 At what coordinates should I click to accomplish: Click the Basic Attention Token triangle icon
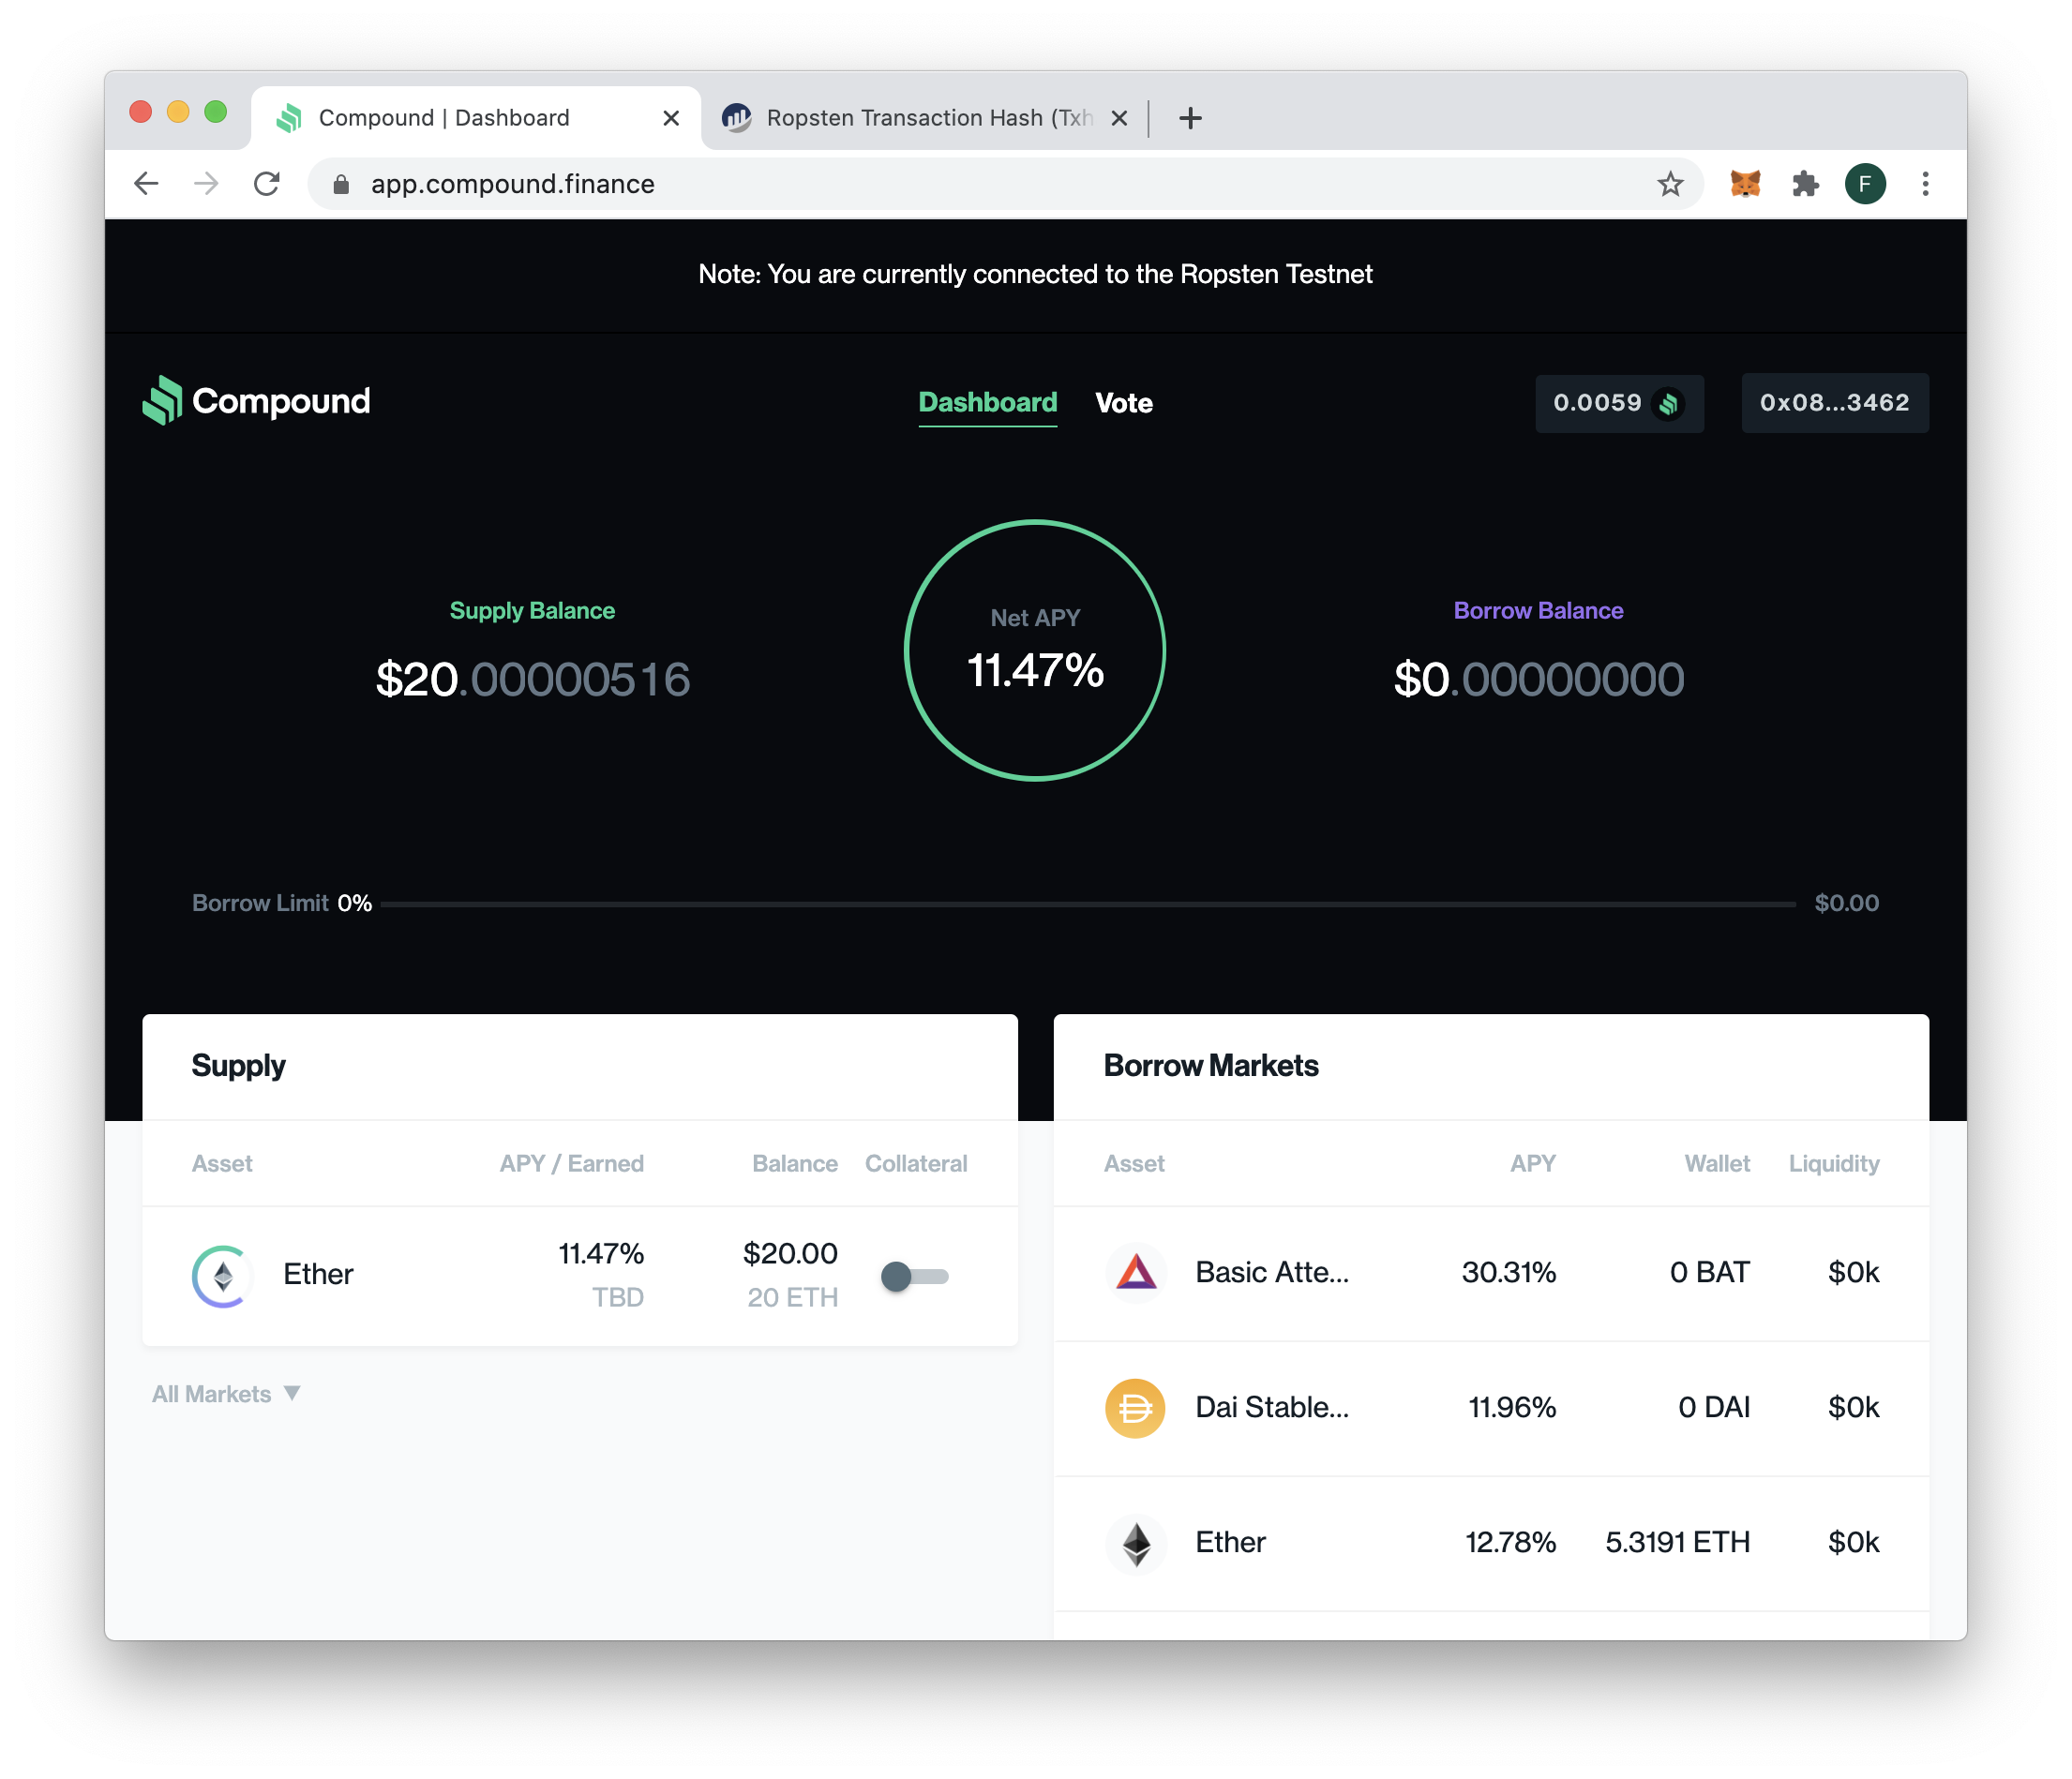tap(1135, 1273)
